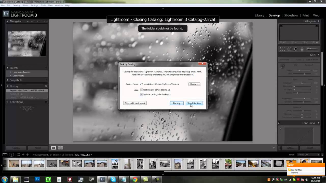Toggle Optimize catalog after backing up checkbox
The width and height of the screenshot is (326, 183).
tap(141, 94)
